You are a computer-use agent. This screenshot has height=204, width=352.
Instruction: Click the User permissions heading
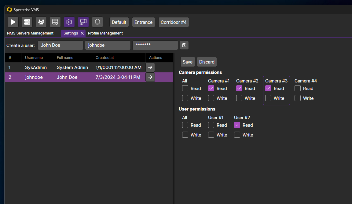[197, 109]
